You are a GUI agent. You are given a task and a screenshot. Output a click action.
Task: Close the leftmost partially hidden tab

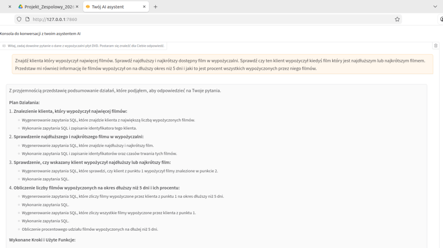point(10,7)
